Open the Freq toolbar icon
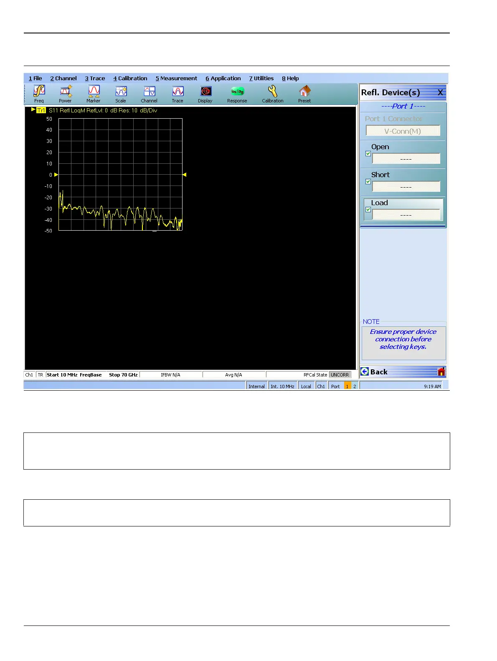The height and width of the screenshot is (661, 497). (x=39, y=94)
